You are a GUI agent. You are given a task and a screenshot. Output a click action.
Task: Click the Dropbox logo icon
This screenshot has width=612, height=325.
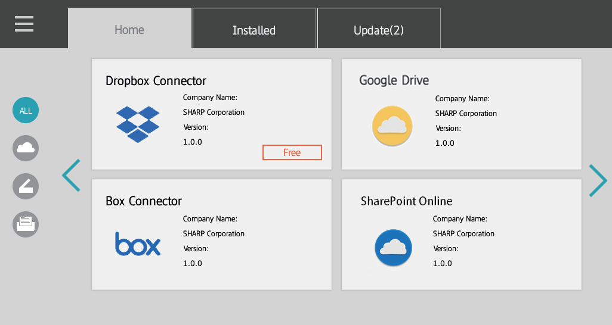(138, 124)
